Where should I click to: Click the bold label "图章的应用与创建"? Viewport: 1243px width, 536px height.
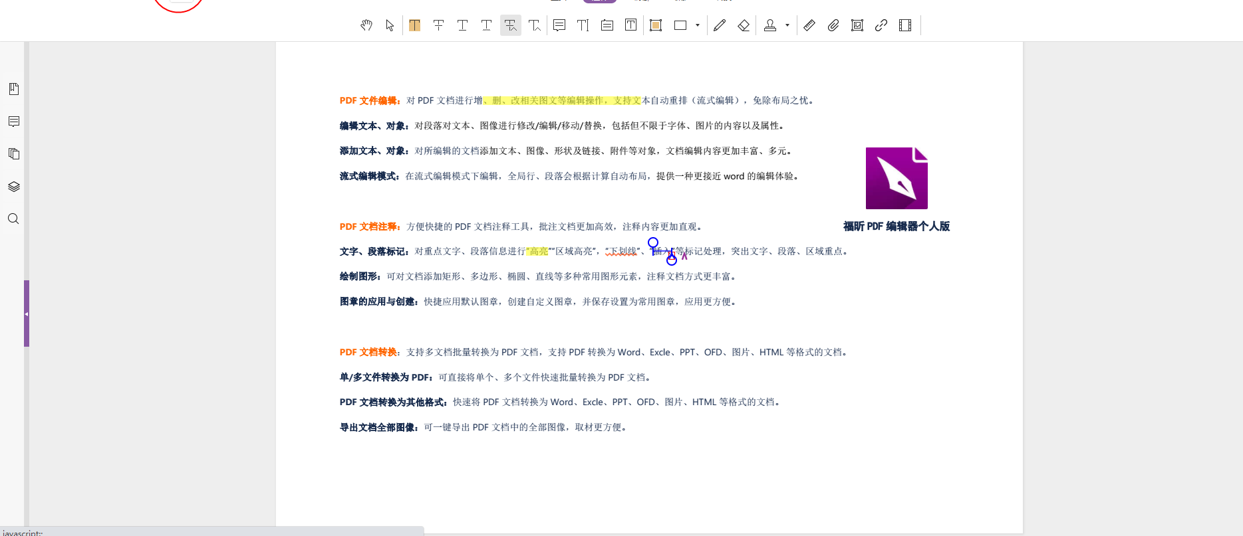coord(378,302)
